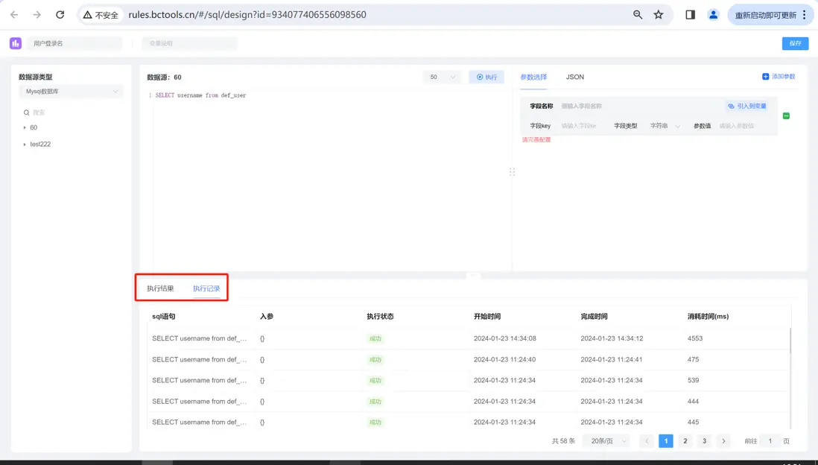Switch to the JSON tab
The image size is (818, 465).
(x=574, y=77)
